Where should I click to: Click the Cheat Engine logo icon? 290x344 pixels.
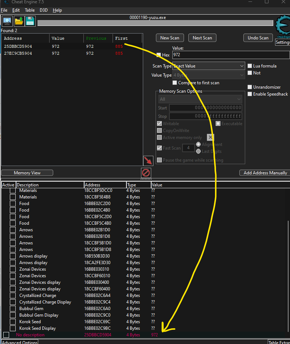(x=283, y=26)
